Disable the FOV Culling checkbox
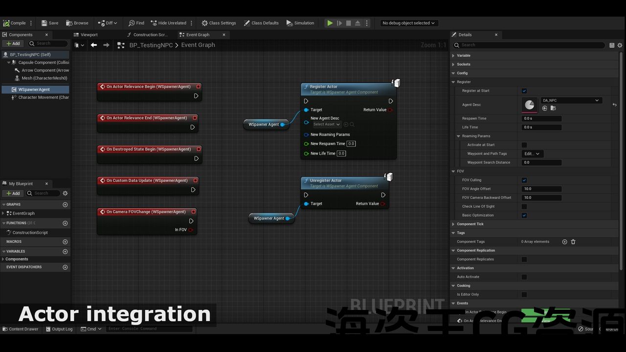626x352 pixels. (524, 180)
